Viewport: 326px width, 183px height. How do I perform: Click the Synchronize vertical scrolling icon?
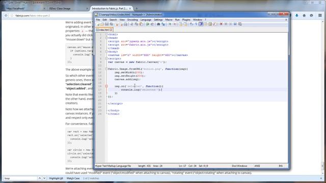click(x=181, y=24)
